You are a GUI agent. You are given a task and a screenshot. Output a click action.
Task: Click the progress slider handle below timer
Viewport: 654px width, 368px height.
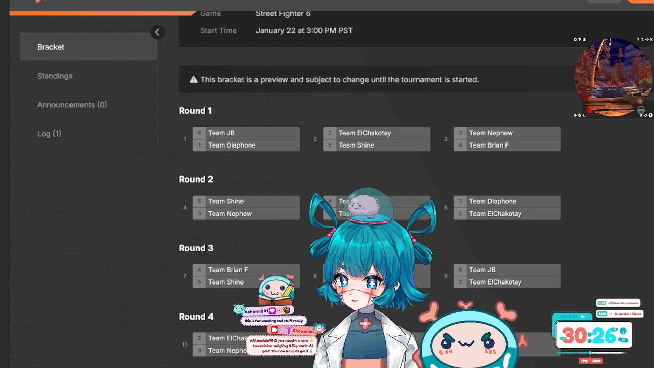pyautogui.click(x=590, y=353)
